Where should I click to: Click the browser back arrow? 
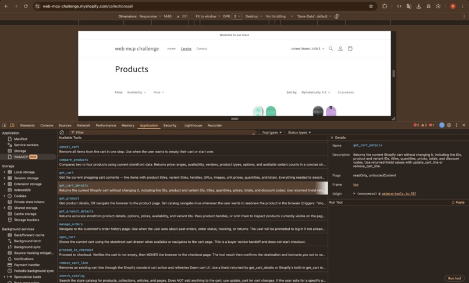coord(6,6)
